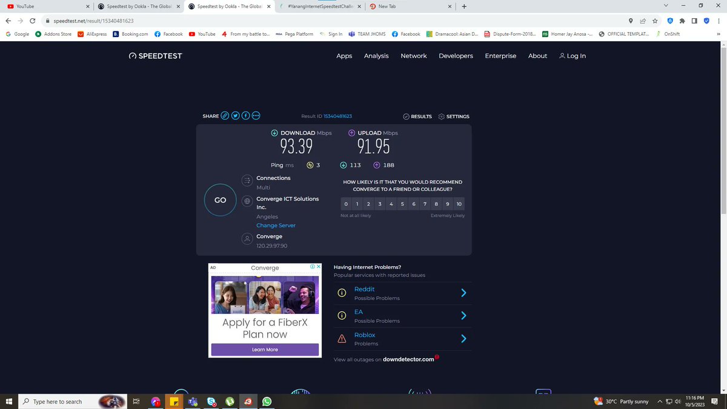The image size is (727, 409).
Task: Open RESULTS history
Action: 417,116
